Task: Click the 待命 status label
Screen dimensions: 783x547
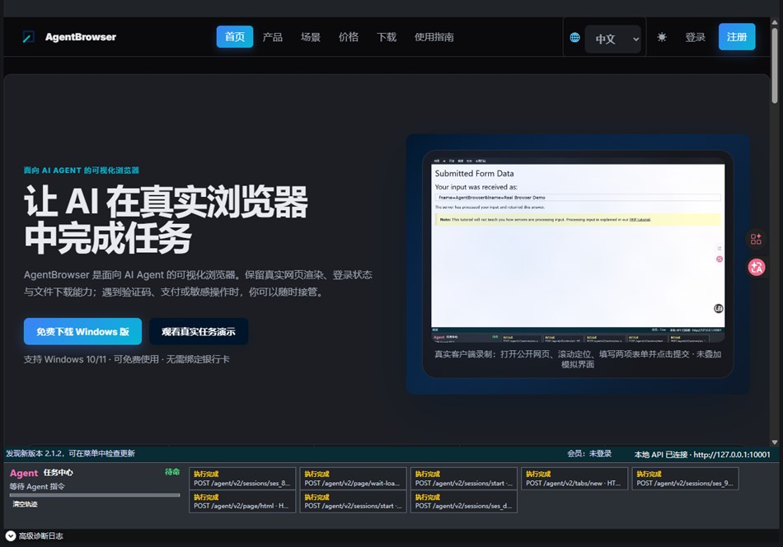Action: (172, 472)
